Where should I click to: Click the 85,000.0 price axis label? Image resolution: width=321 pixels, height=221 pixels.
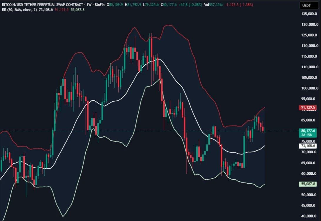click(x=308, y=120)
